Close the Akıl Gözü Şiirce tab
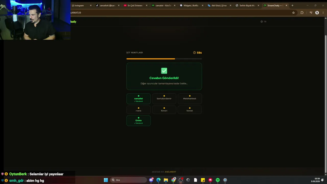Image resolution: width=327 pixels, height=184 pixels. point(230,5)
